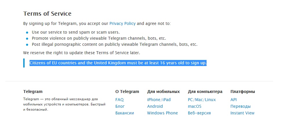This screenshot has height=137, width=290.
Task: Click the Для компьютера heading
Action: pos(205,92)
